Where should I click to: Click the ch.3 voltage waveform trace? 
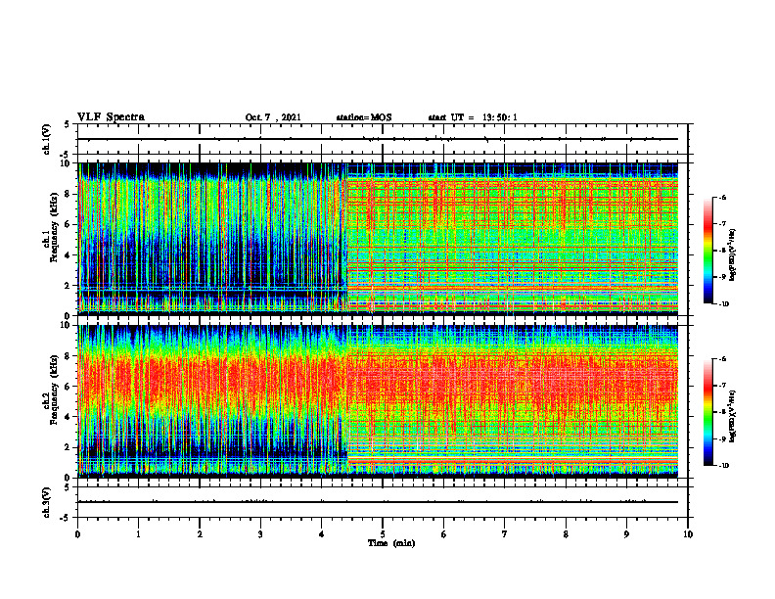tap(378, 502)
